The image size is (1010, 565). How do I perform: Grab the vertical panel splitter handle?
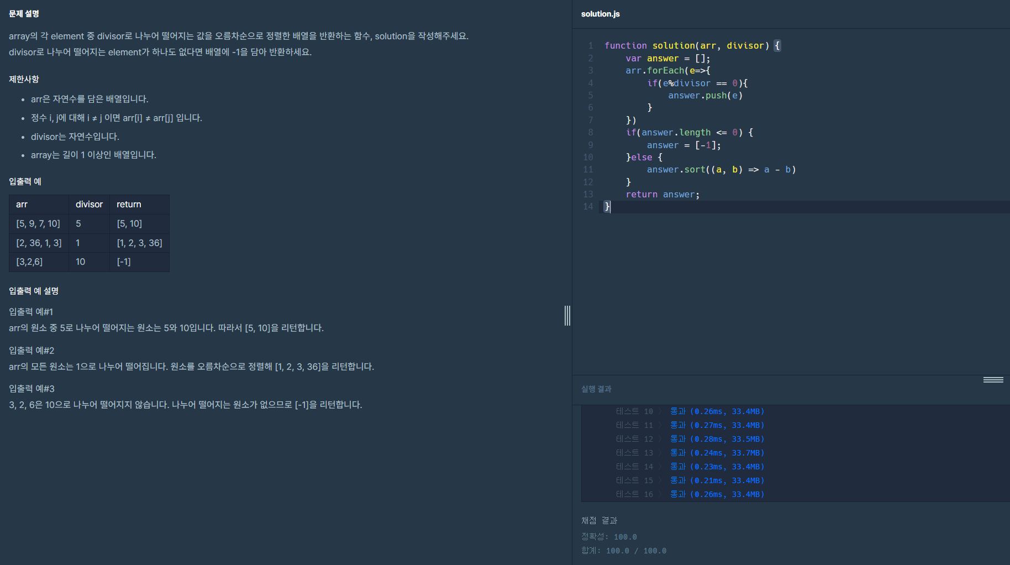[567, 316]
